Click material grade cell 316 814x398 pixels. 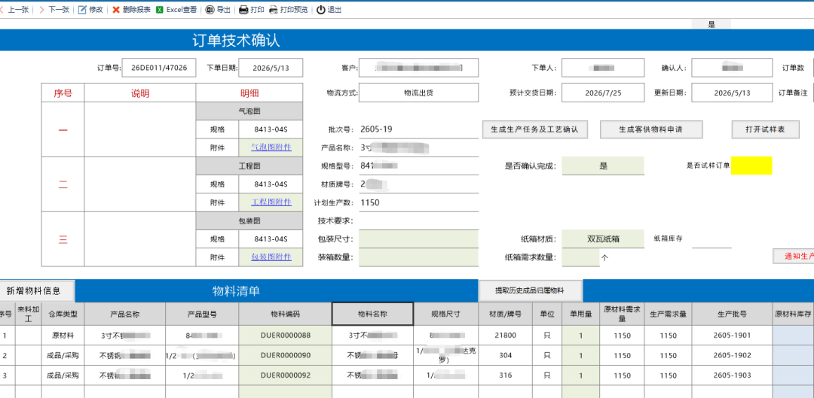coord(506,375)
